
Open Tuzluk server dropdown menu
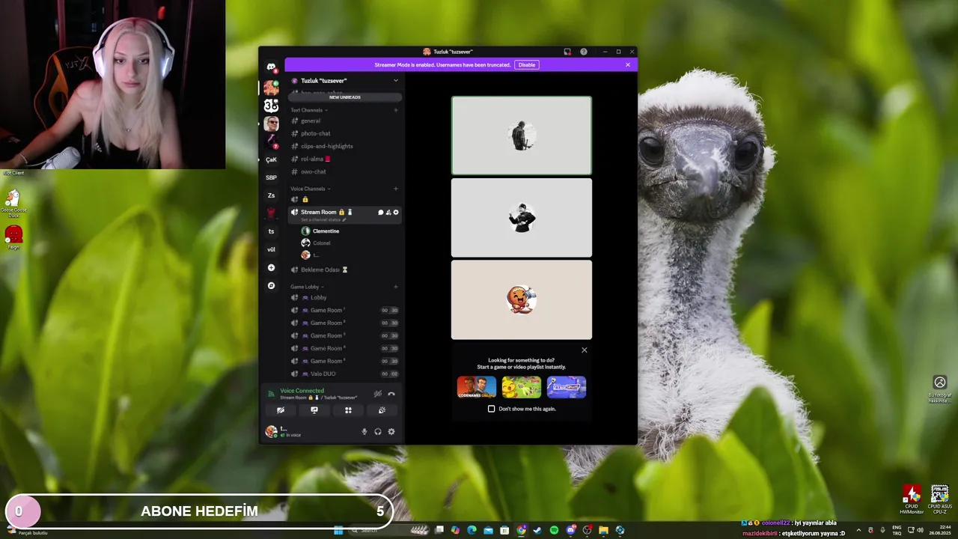396,80
